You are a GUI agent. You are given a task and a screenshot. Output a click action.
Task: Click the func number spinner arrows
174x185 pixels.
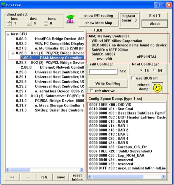point(46,23)
